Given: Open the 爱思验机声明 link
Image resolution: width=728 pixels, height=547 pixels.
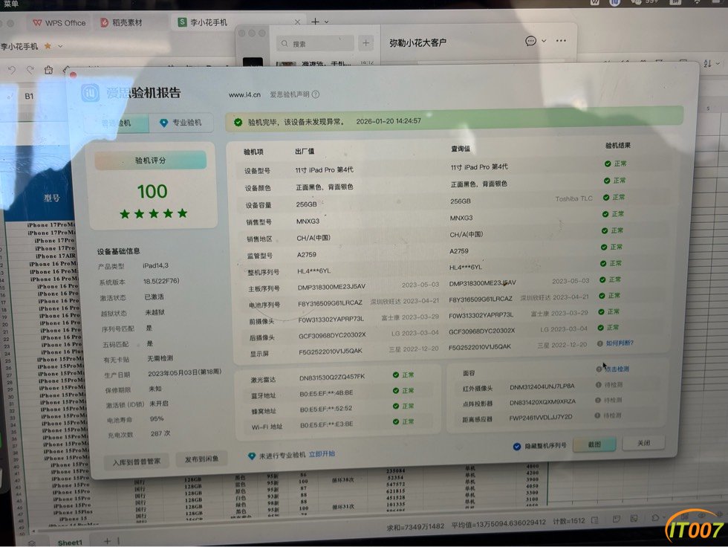Looking at the screenshot, I should click(290, 94).
